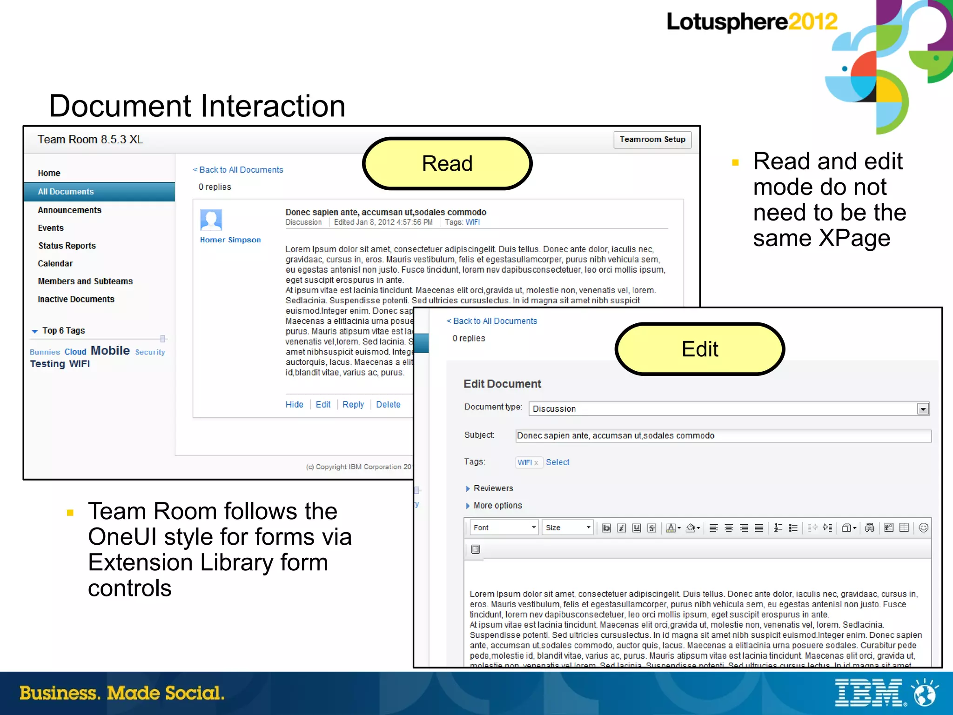Viewport: 953px width, 715px height.
Task: Toggle italic in the editor toolbar
Action: click(622, 528)
